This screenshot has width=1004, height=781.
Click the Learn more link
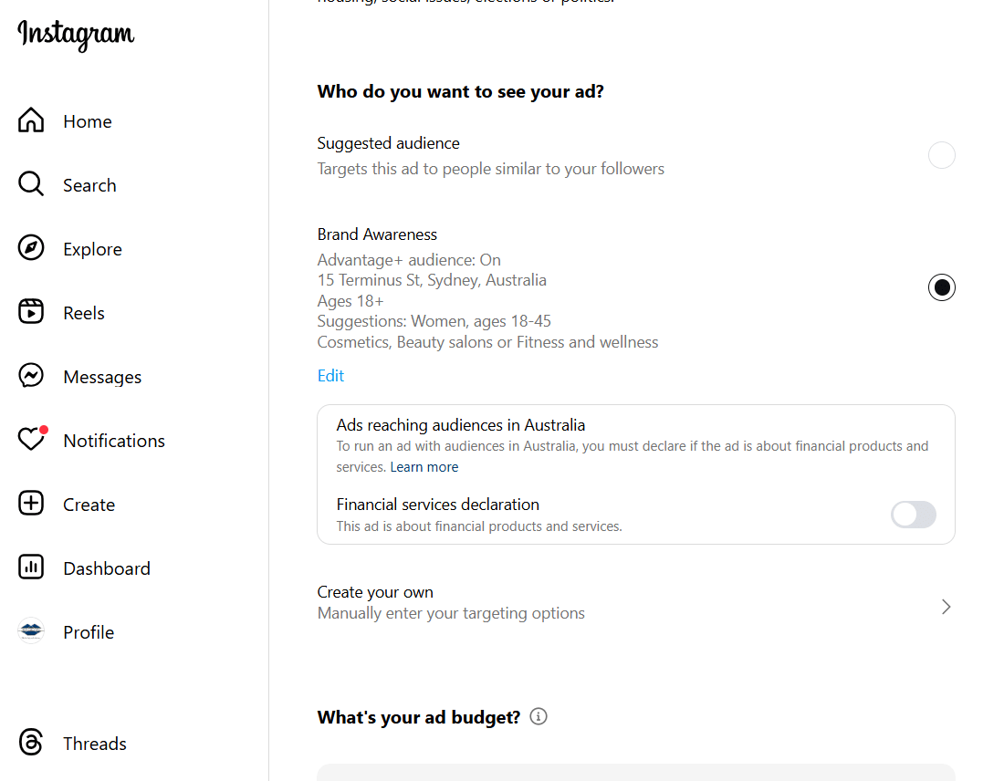coord(424,467)
